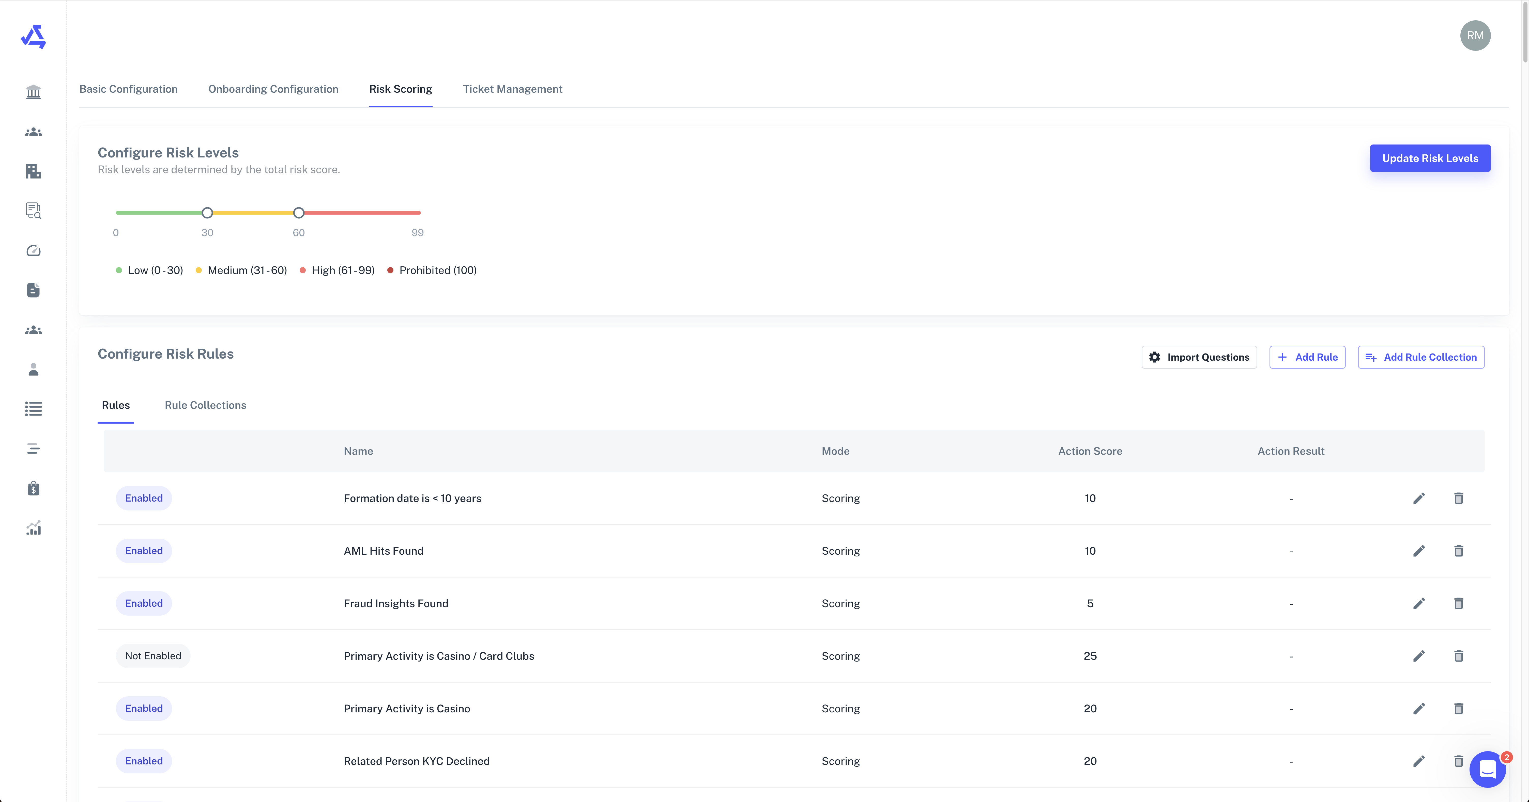Click the 'High (61-99)' legend label
1529x802 pixels.
tap(343, 270)
